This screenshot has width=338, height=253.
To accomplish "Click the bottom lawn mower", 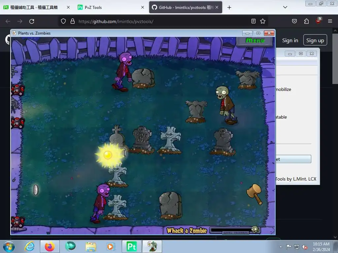I will coord(18,222).
